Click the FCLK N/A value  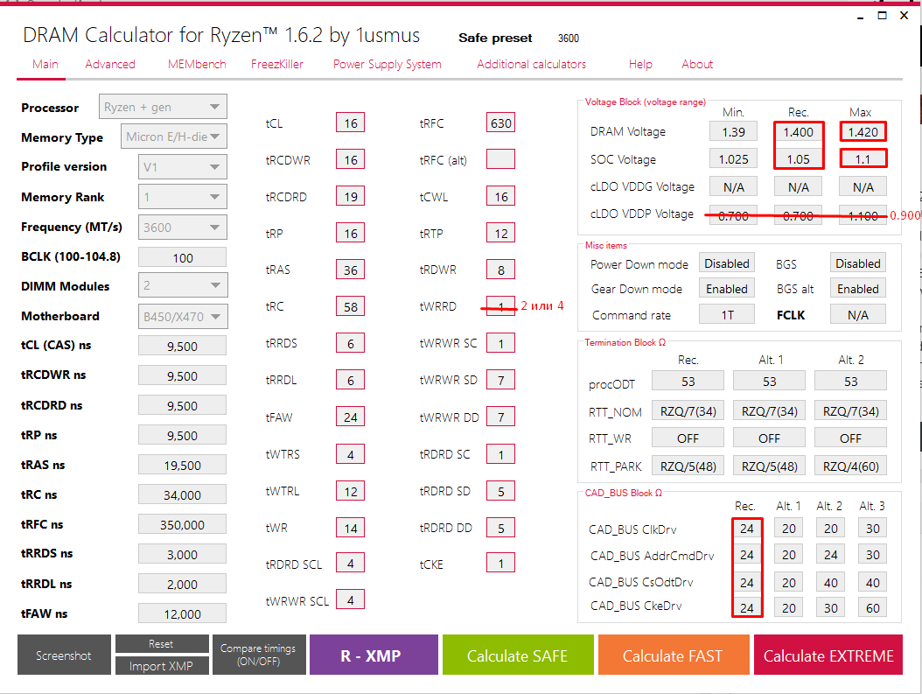tap(858, 315)
